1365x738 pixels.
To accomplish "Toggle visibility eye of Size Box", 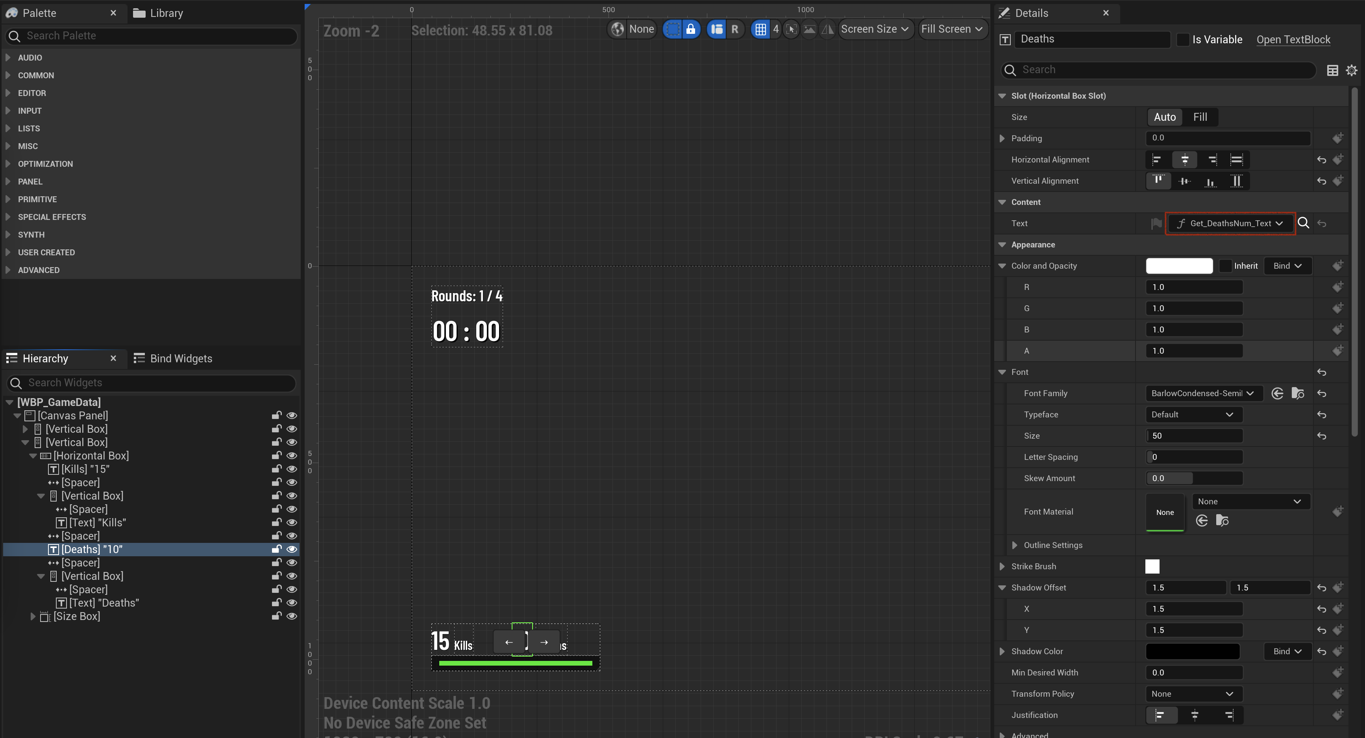I will (x=291, y=616).
